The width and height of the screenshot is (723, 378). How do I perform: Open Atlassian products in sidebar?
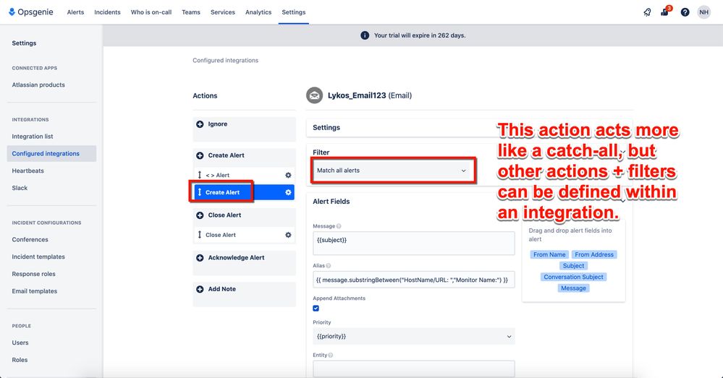pyautogui.click(x=38, y=85)
